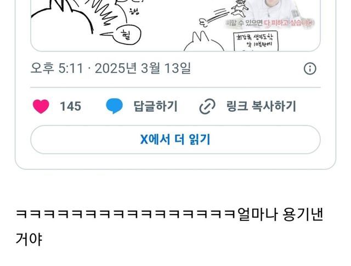Tap the small running character doodle
The height and width of the screenshot is (266, 351).
[240, 8]
